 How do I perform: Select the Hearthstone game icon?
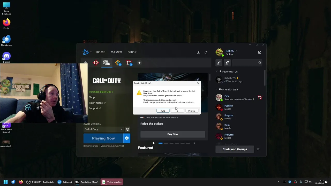tap(118, 63)
